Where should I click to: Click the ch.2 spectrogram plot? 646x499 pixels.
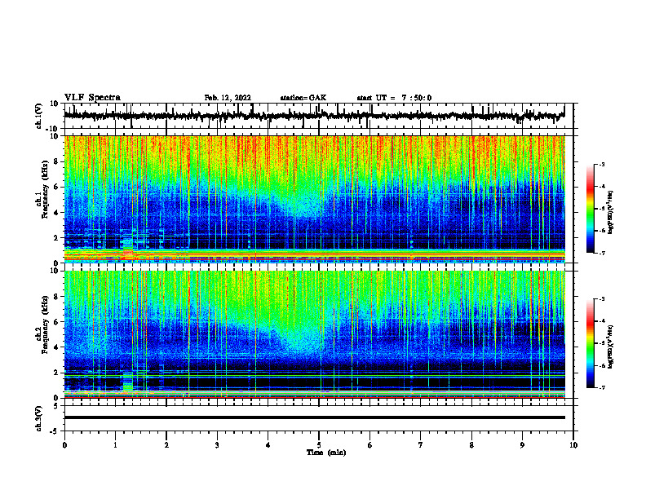(315, 334)
